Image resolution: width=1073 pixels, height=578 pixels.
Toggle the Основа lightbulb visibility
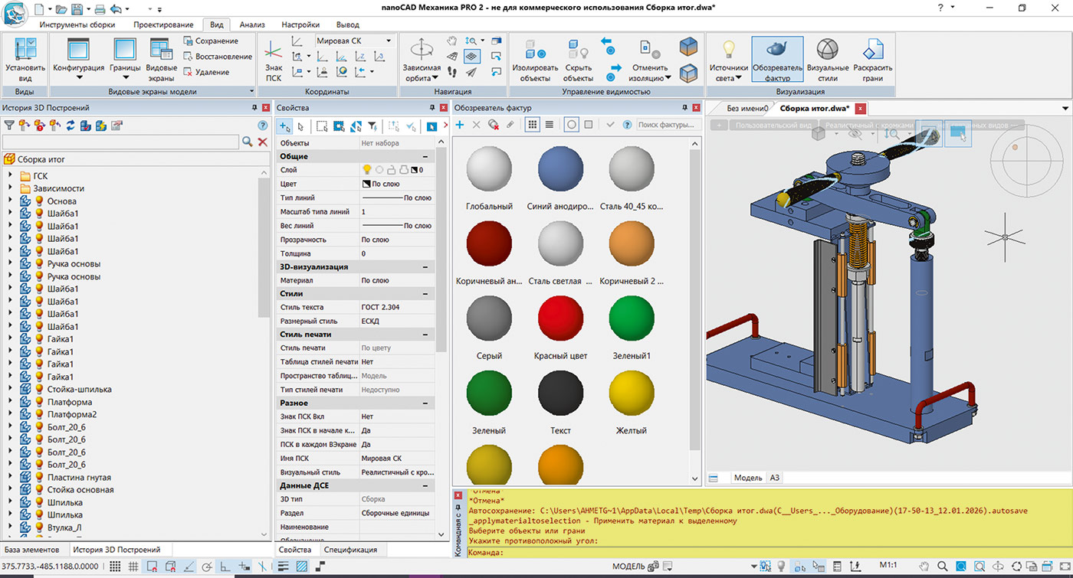click(38, 201)
